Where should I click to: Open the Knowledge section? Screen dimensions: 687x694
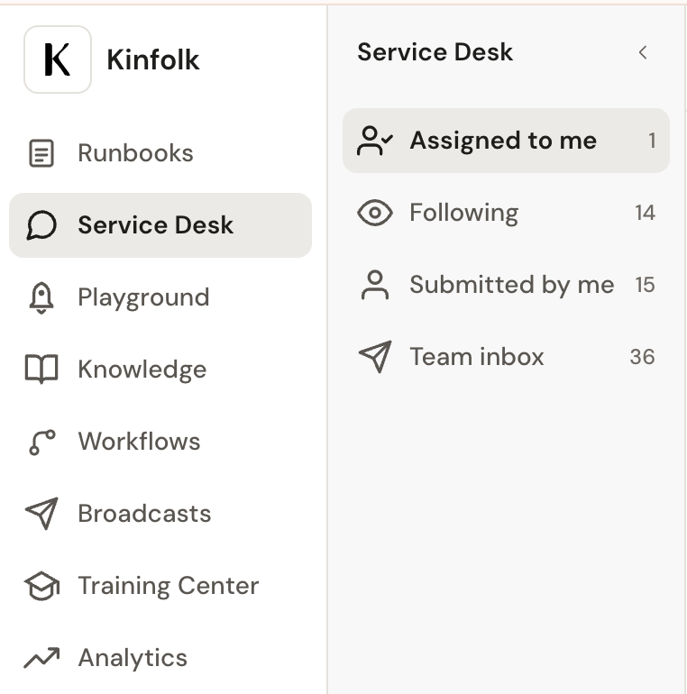(160, 370)
